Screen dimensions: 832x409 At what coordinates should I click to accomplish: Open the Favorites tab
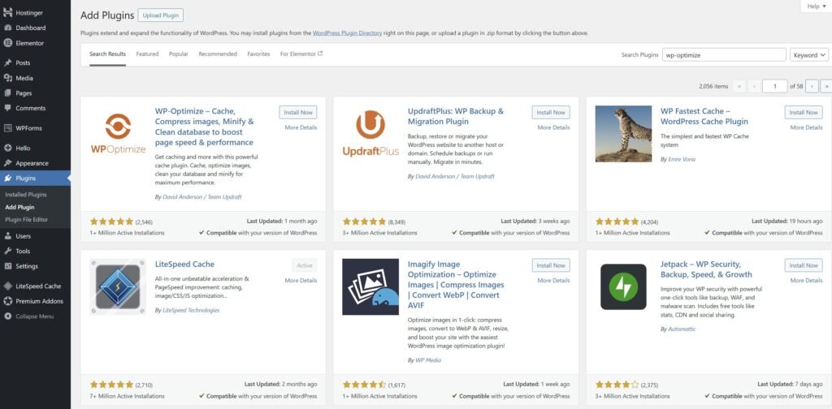coord(258,54)
